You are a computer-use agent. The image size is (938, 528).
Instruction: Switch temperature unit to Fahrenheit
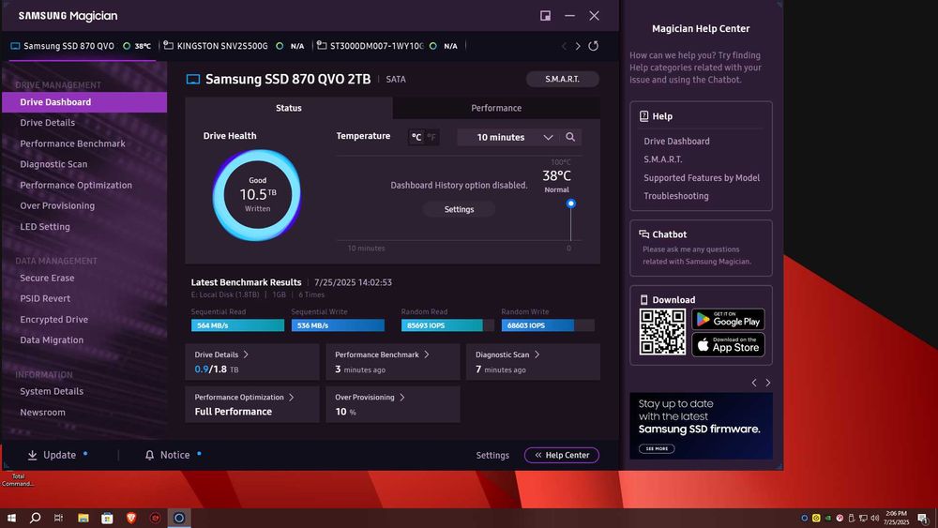click(x=431, y=137)
